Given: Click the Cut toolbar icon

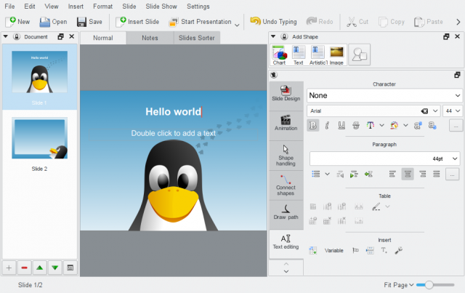Looking at the screenshot, I should (357, 22).
